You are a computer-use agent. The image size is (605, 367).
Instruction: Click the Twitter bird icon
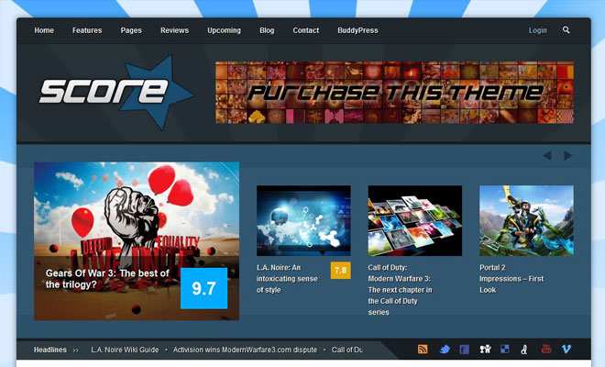click(x=445, y=350)
